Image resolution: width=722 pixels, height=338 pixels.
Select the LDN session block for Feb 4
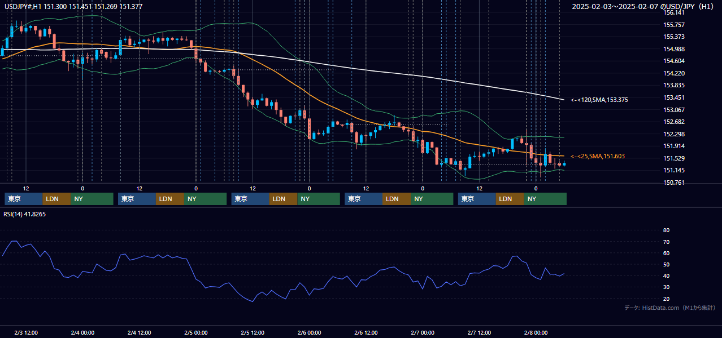click(171, 199)
